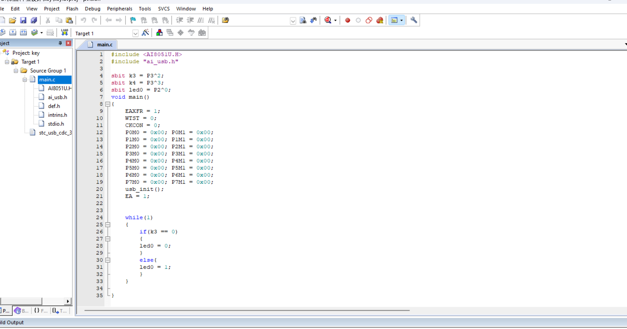
Task: Open Options for Target wand icon
Action: [x=145, y=33]
